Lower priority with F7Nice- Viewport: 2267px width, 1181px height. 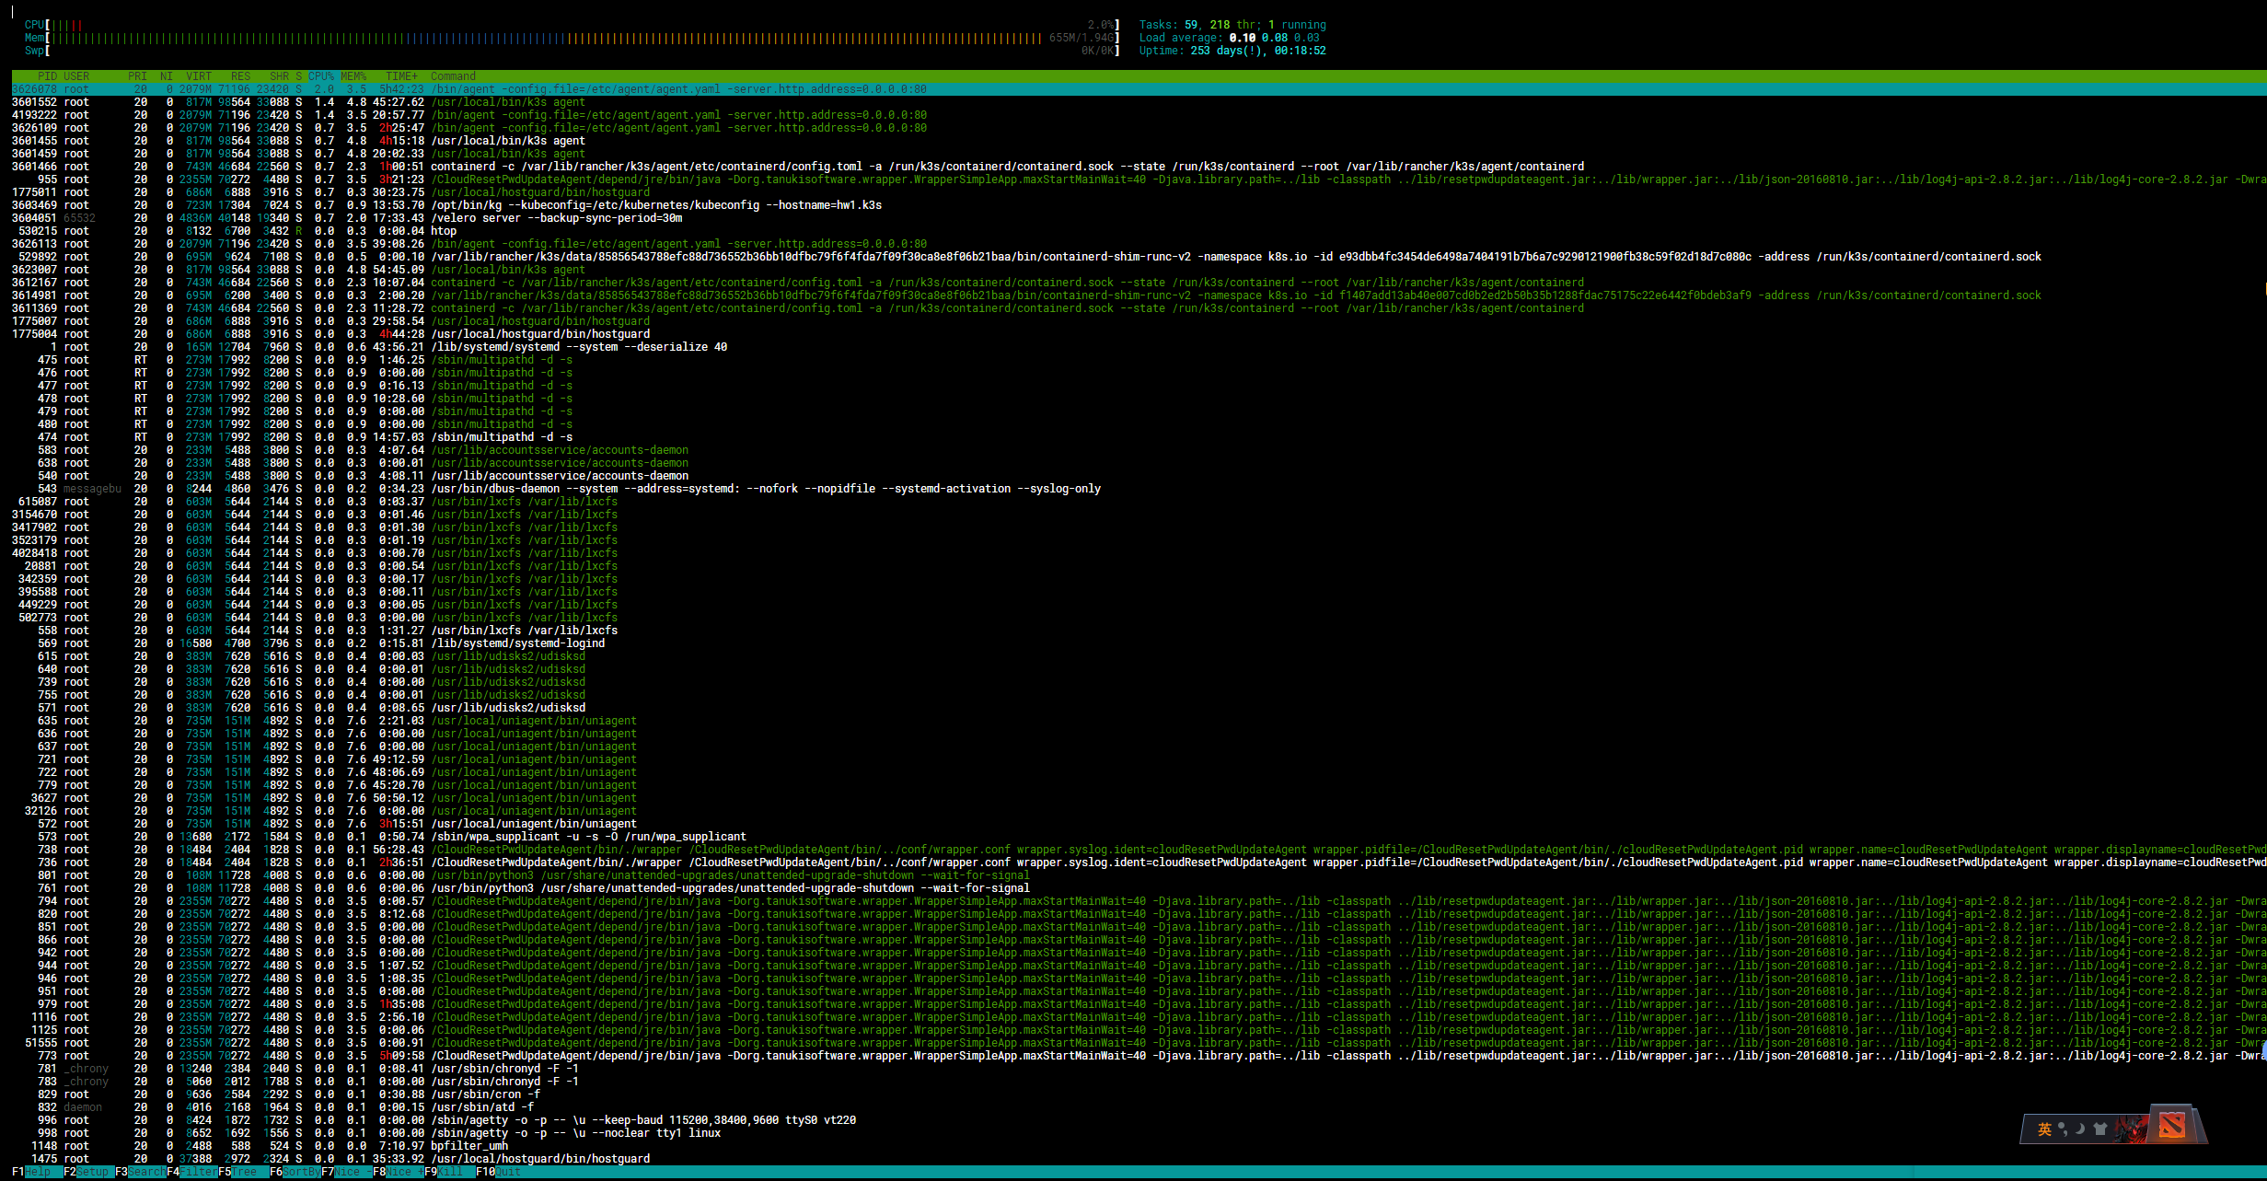tap(348, 1172)
